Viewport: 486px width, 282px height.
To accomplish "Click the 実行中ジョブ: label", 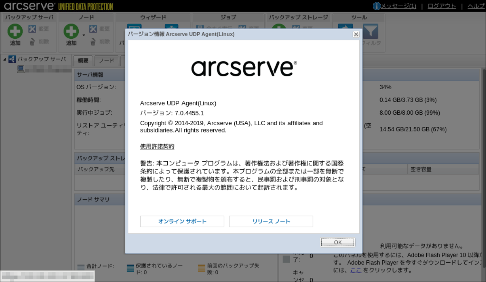I will pos(94,113).
